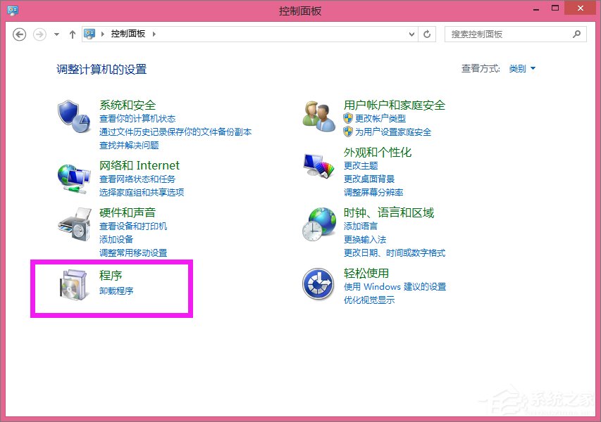Open the 类别 view-by dropdown
This screenshot has height=422, width=601.
(521, 68)
